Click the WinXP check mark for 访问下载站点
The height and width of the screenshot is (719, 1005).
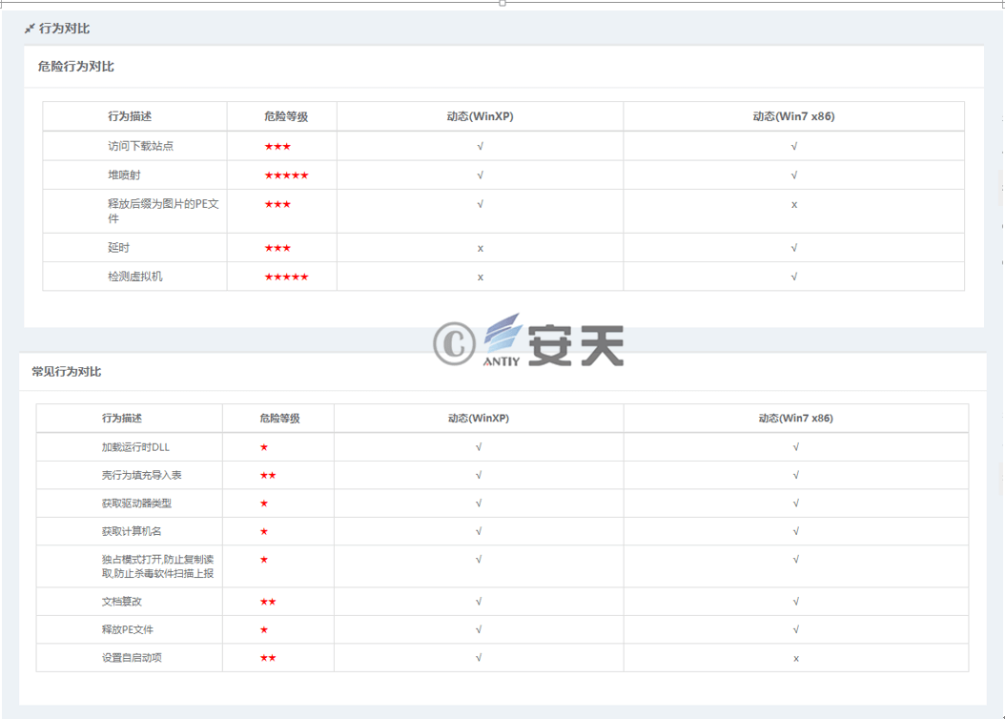tap(480, 146)
